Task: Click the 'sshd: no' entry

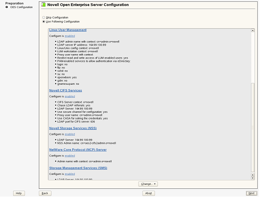Action: [62, 71]
